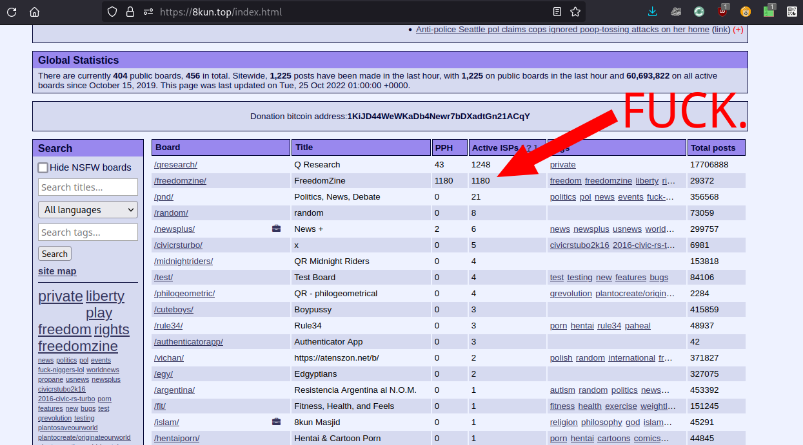Open the /random/ board link
Viewport: 803px width, 445px height.
pyautogui.click(x=171, y=213)
